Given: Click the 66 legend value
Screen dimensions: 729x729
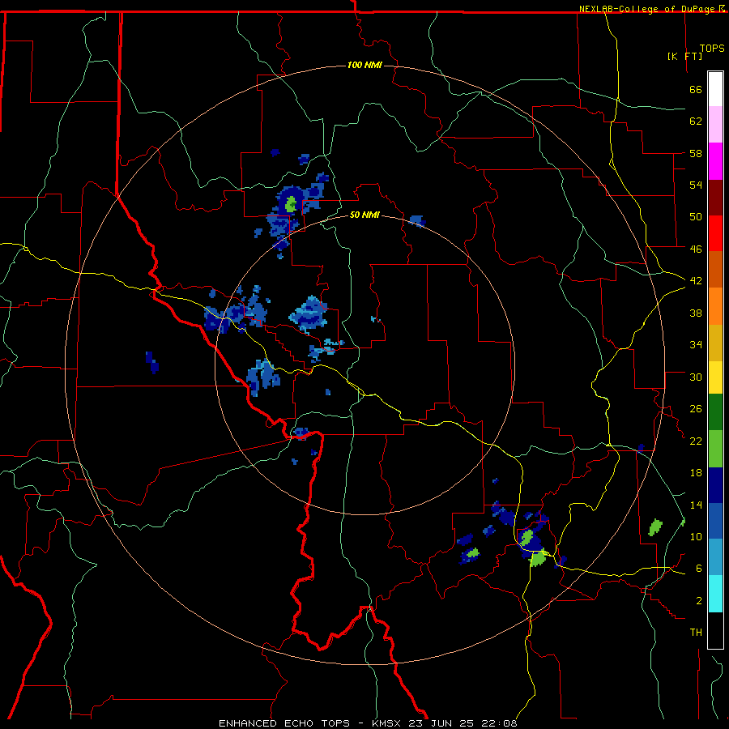Looking at the screenshot, I should (696, 90).
